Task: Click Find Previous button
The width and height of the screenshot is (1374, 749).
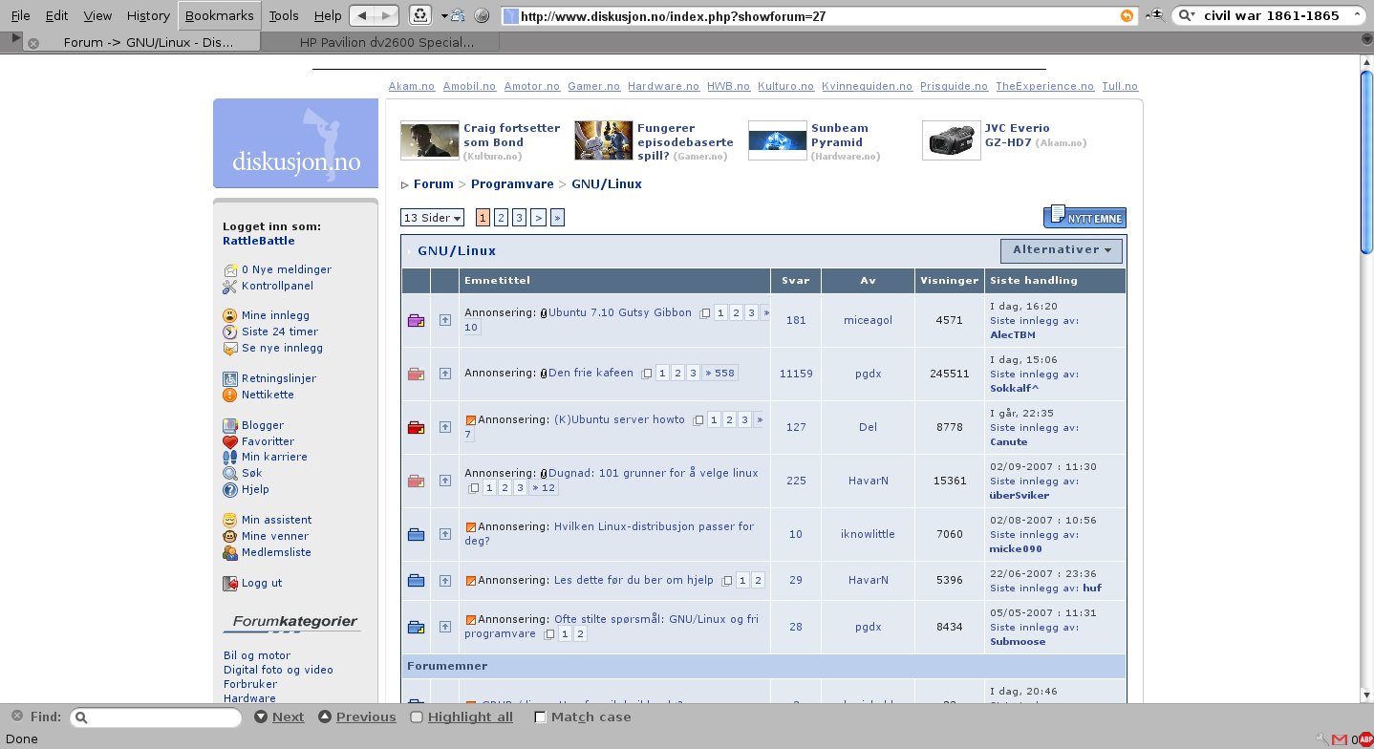Action: coord(357,717)
